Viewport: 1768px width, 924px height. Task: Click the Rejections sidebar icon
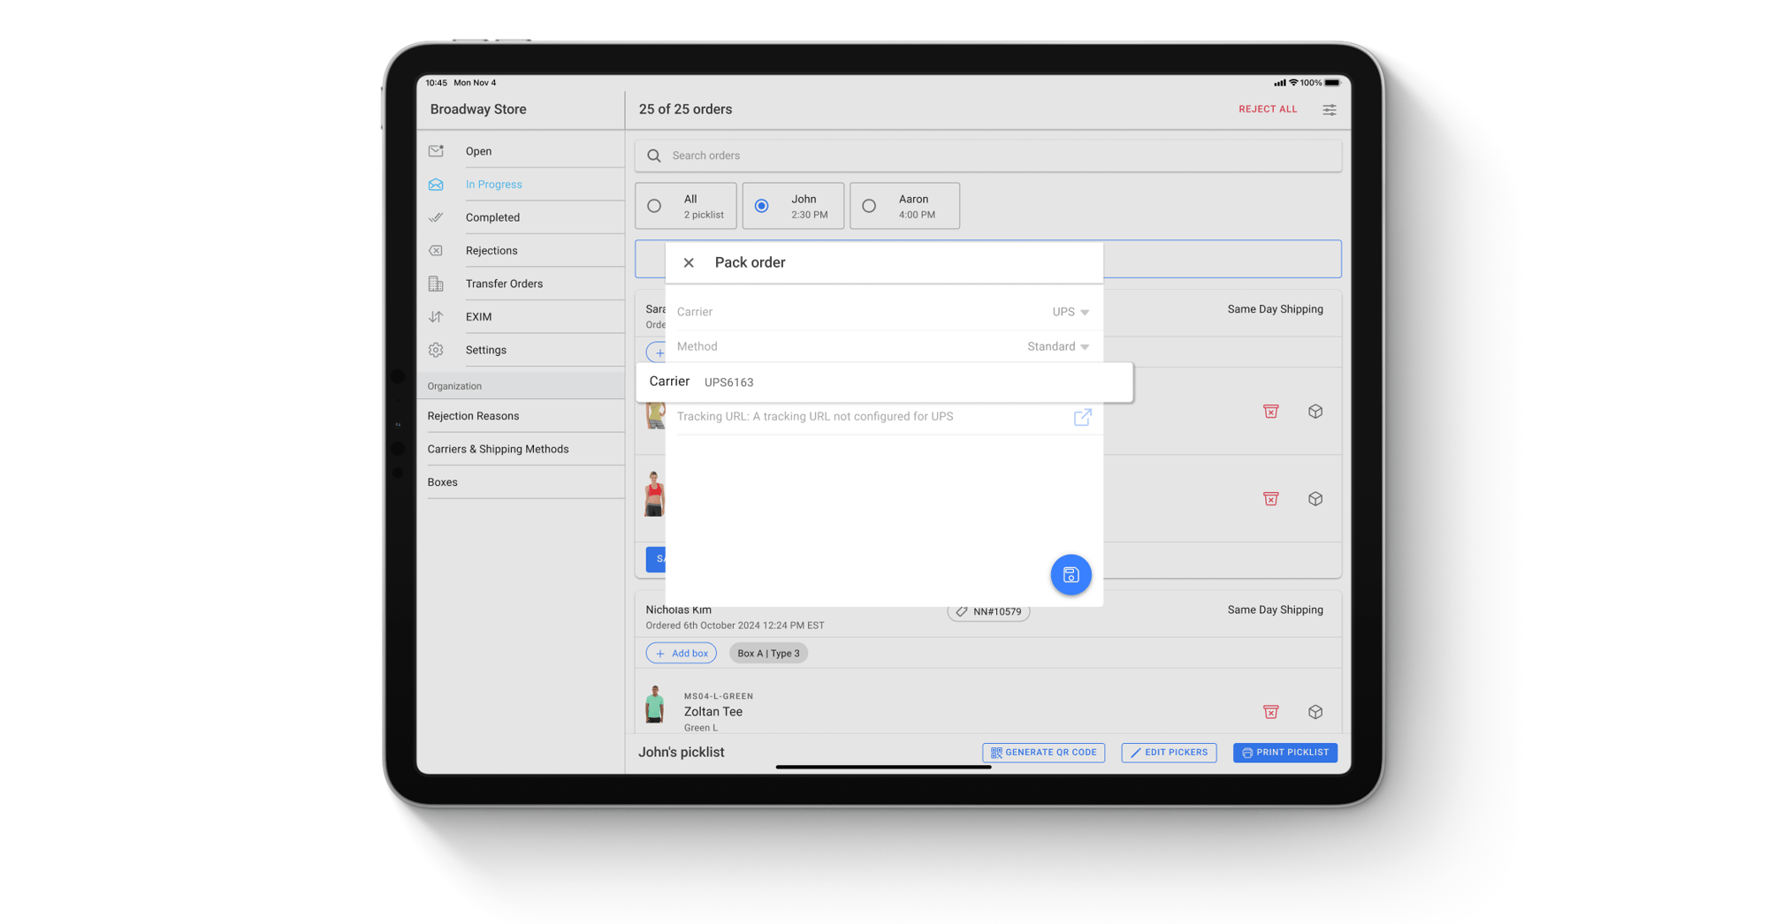pos(436,251)
